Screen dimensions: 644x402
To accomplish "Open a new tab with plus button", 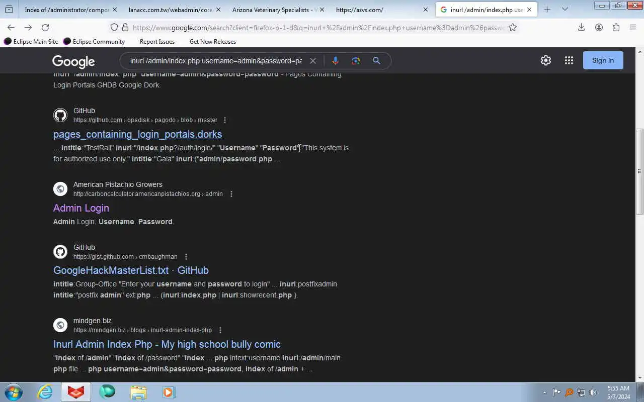I will click(547, 10).
